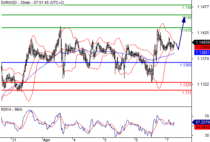
Task: Click the blue forecast arrow head
Action: click(184, 20)
